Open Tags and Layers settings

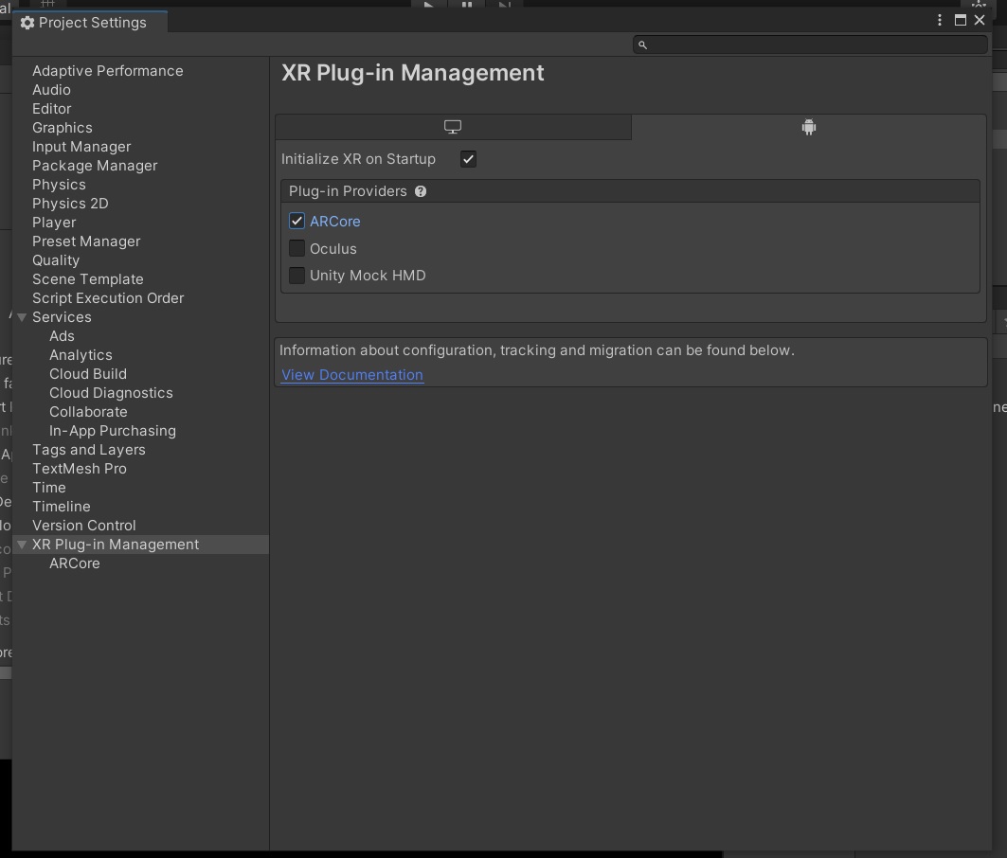pyautogui.click(x=89, y=450)
